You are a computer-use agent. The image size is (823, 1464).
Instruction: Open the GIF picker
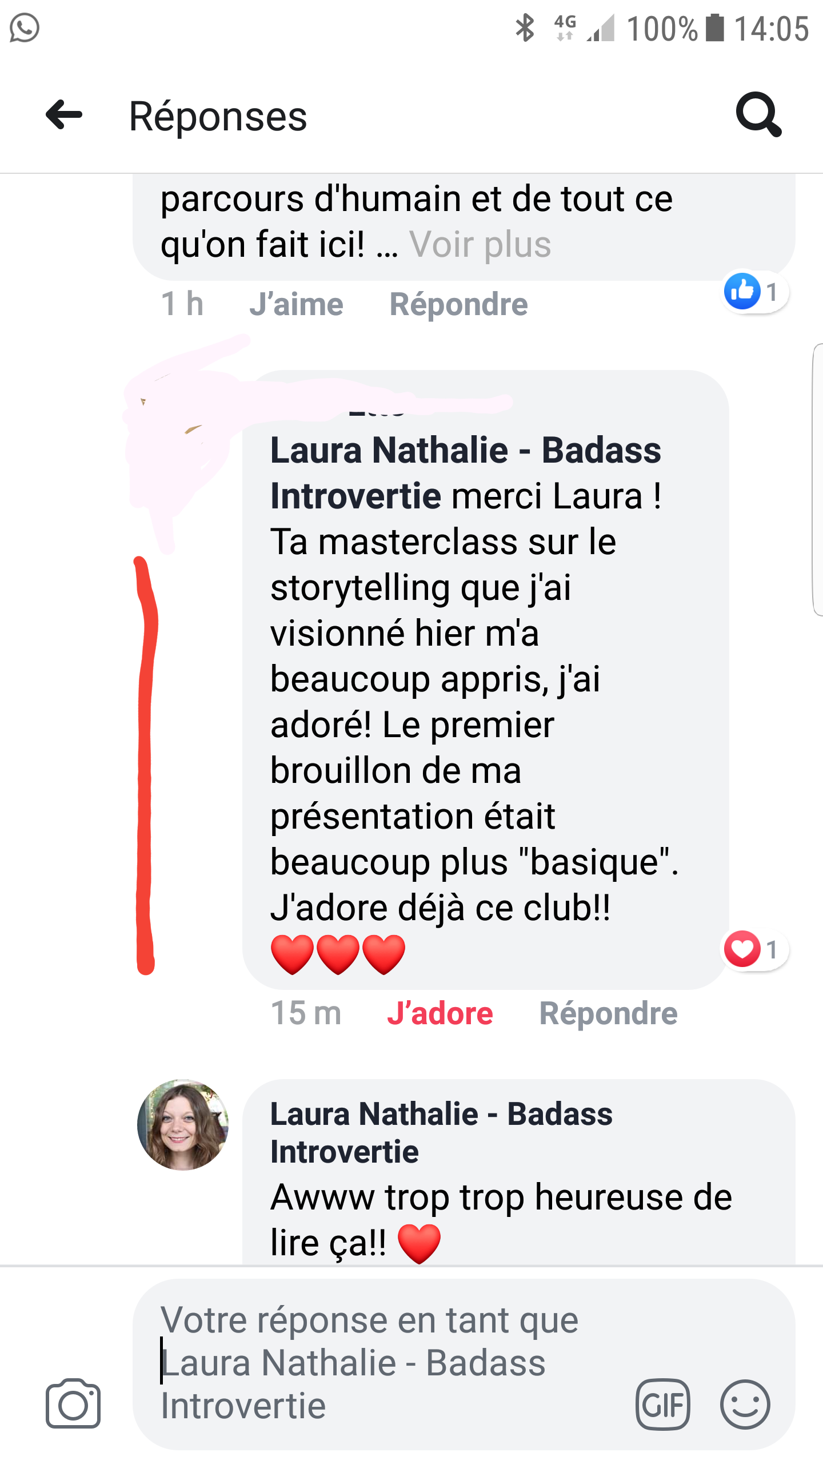pyautogui.click(x=662, y=1405)
